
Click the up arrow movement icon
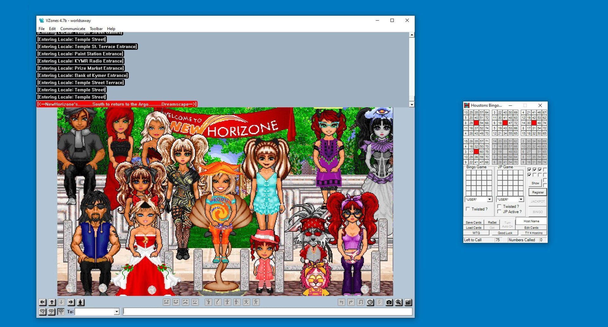(52, 302)
